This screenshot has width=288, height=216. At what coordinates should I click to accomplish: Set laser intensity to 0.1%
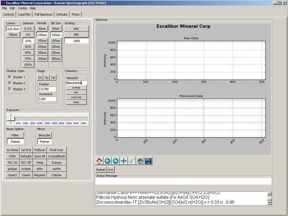pyautogui.click(x=28, y=29)
